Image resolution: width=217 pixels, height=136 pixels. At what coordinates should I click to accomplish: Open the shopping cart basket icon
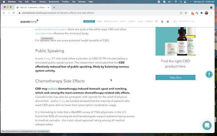pyautogui.click(x=168, y=21)
